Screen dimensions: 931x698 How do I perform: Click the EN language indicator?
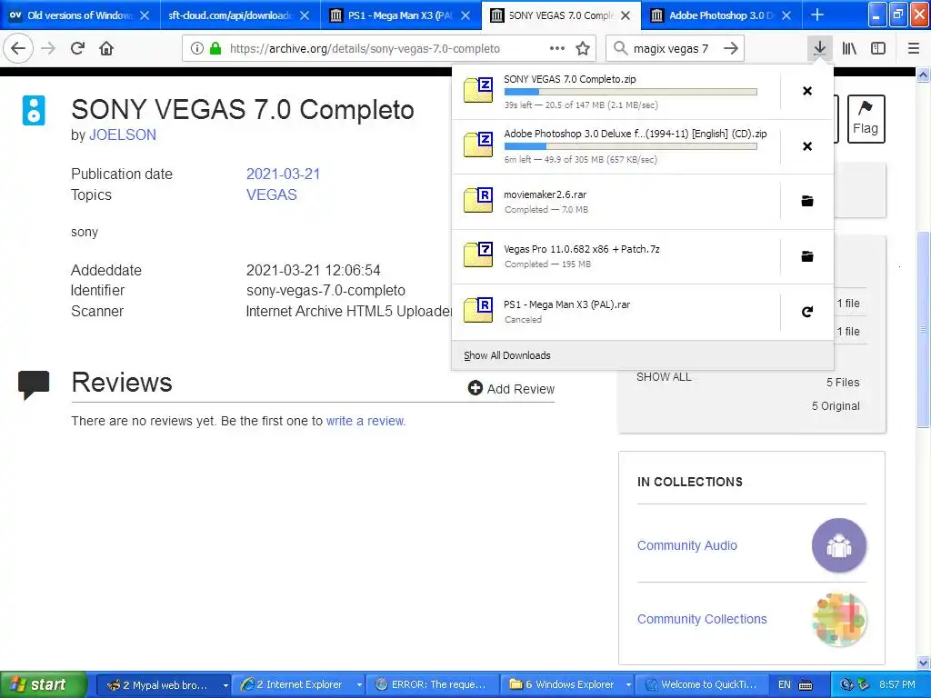[785, 684]
